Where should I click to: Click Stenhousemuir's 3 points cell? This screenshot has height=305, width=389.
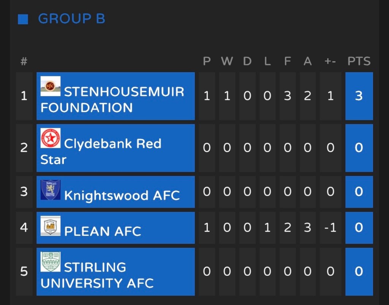[x=359, y=96]
